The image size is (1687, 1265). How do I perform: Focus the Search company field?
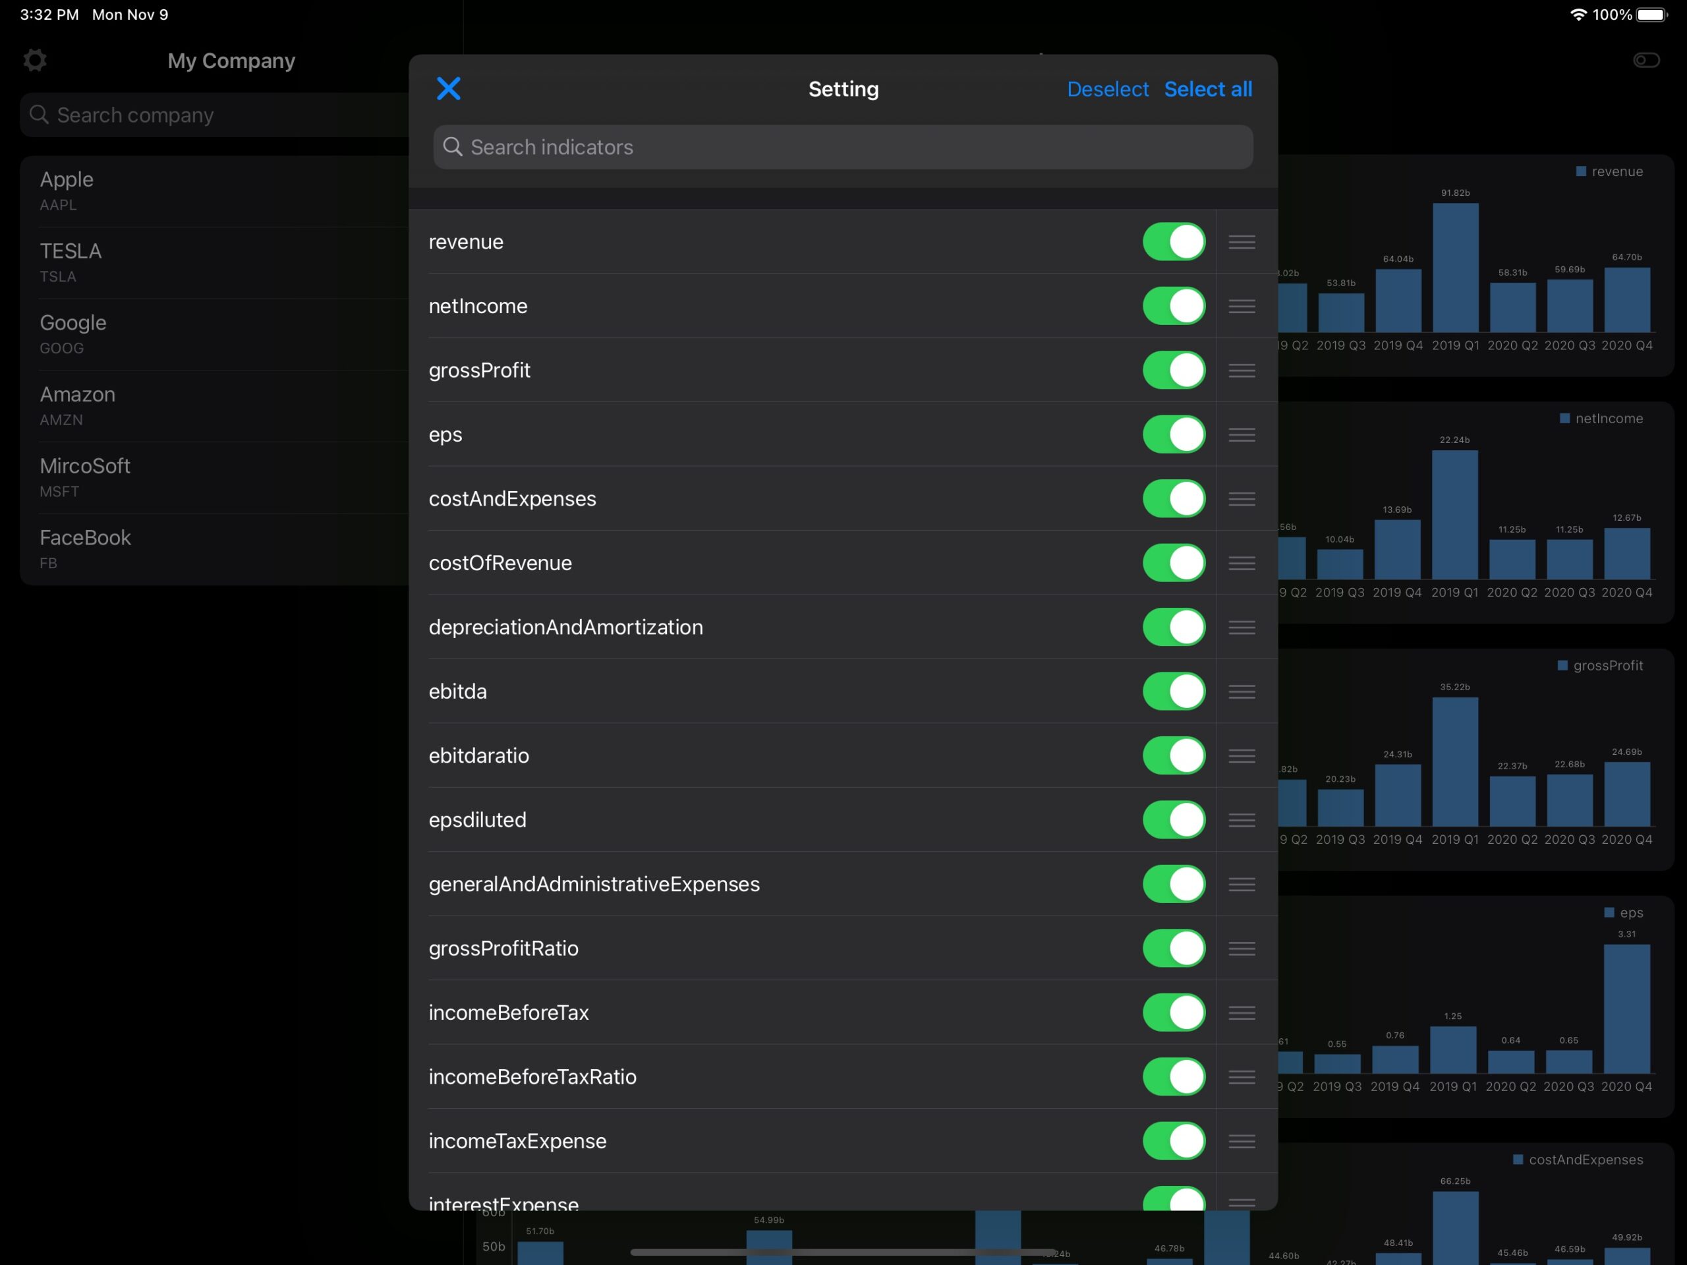click(214, 115)
